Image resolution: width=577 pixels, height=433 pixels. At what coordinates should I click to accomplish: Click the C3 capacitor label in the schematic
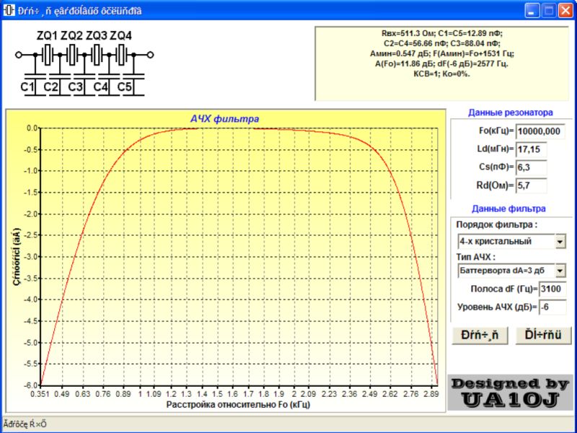coord(76,87)
